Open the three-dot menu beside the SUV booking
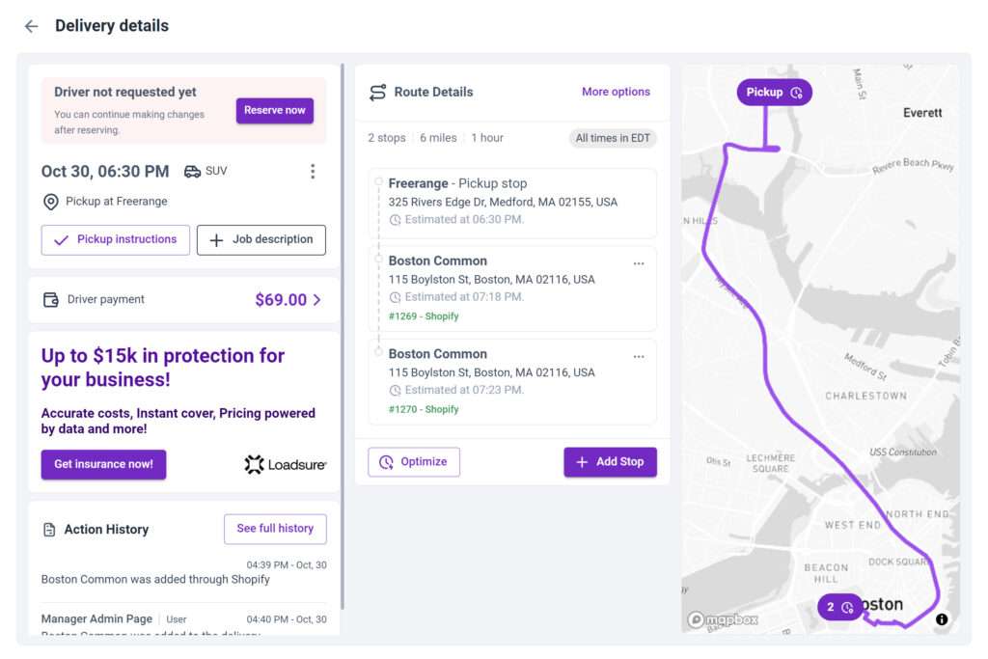Viewport: 988px width, 659px height. [313, 171]
